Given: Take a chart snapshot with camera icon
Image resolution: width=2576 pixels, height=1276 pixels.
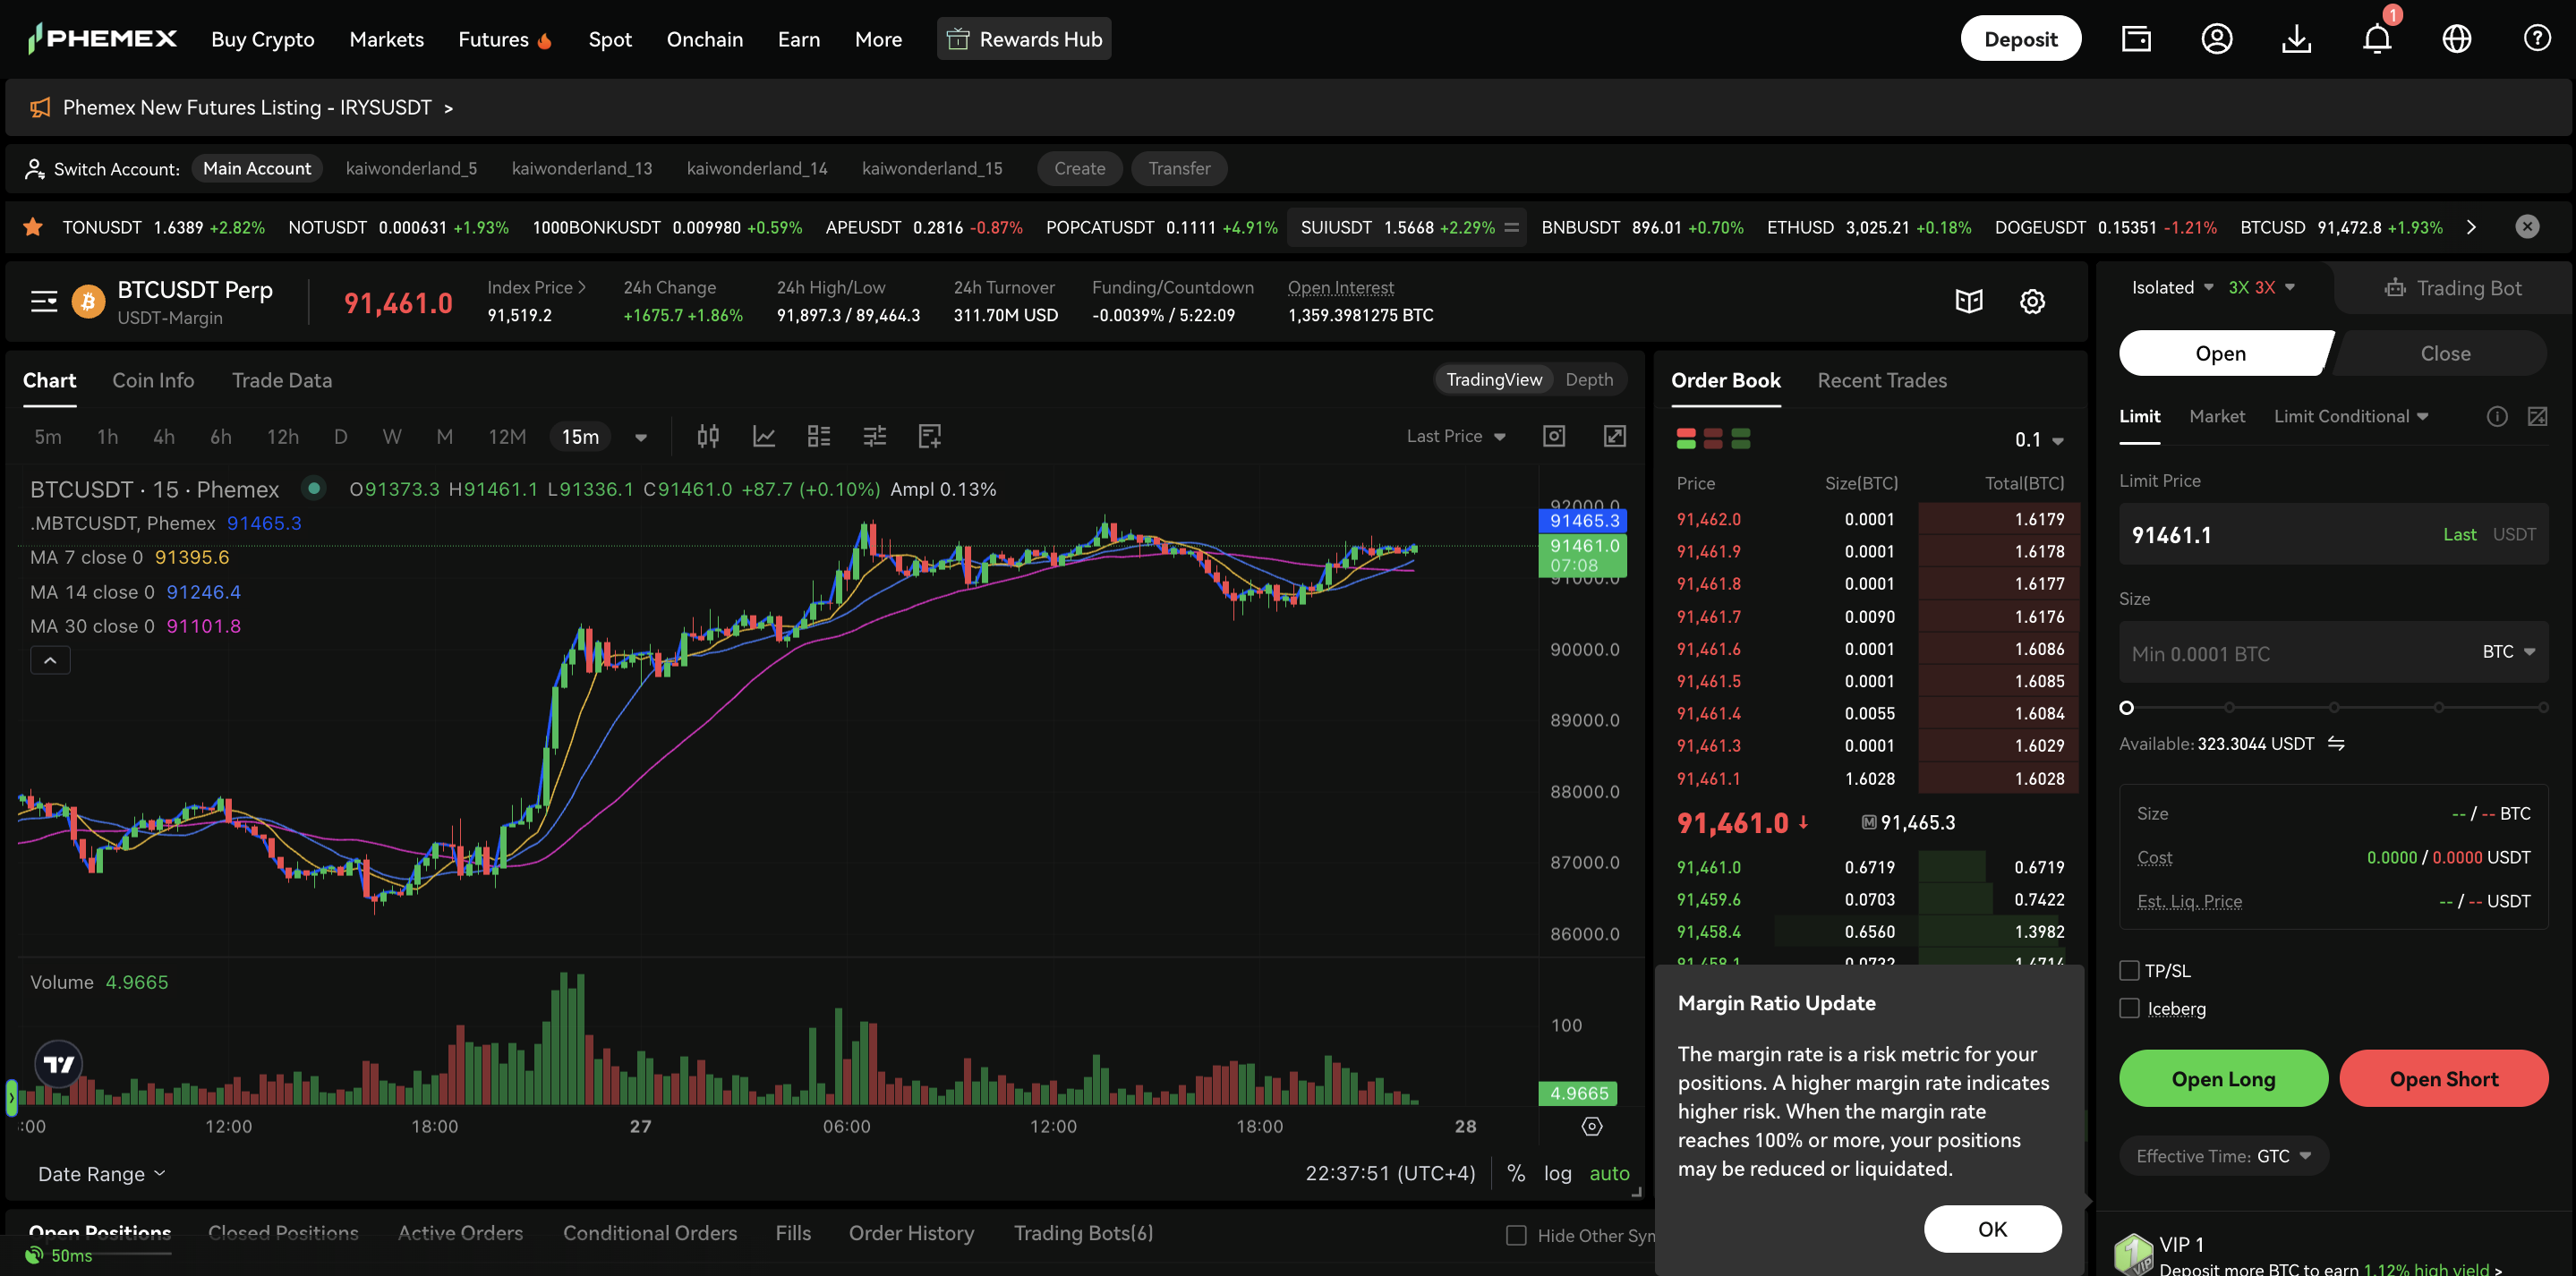Looking at the screenshot, I should [1554, 436].
